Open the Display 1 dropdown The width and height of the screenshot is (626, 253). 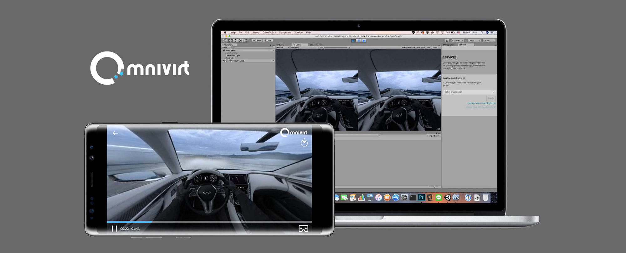tap(283, 47)
